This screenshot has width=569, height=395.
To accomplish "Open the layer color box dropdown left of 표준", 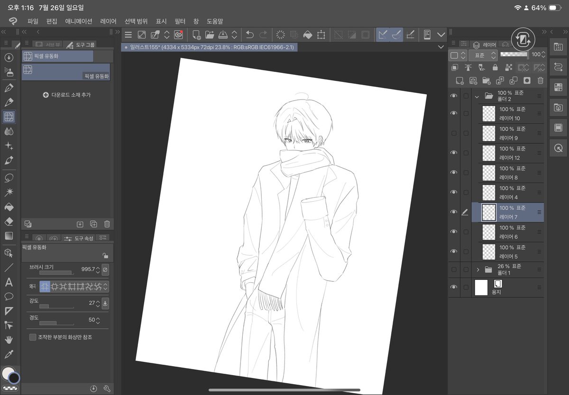I will 459,55.
